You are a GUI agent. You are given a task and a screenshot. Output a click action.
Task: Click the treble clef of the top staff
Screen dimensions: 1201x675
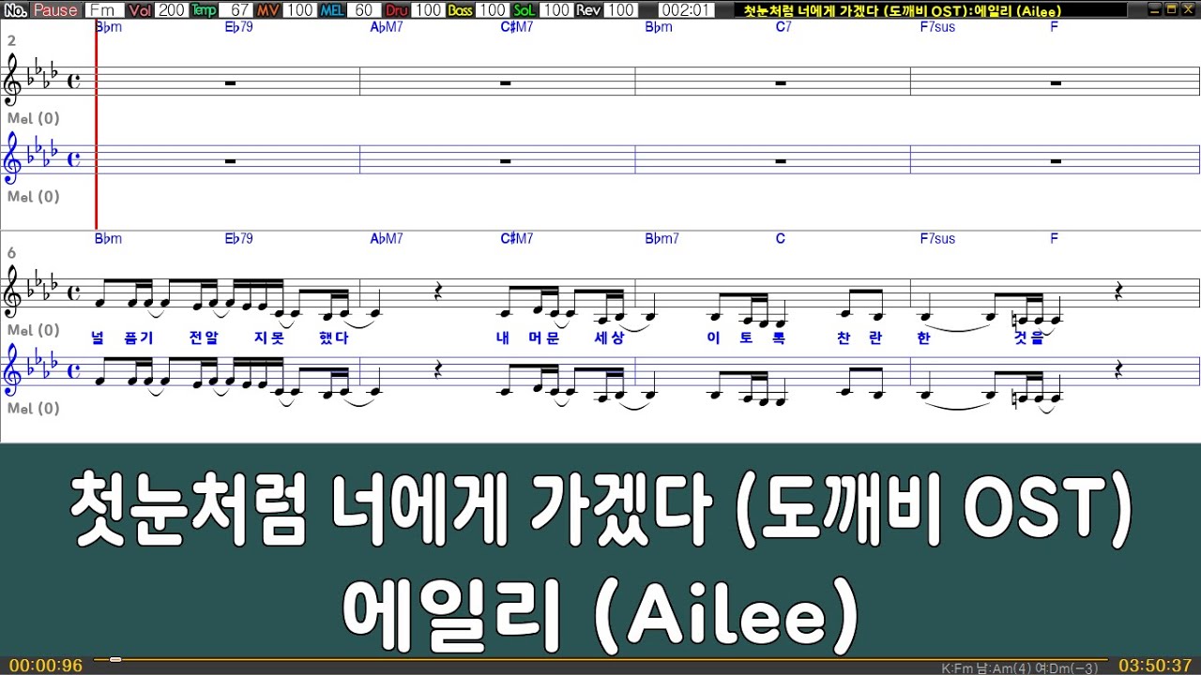pyautogui.click(x=14, y=82)
